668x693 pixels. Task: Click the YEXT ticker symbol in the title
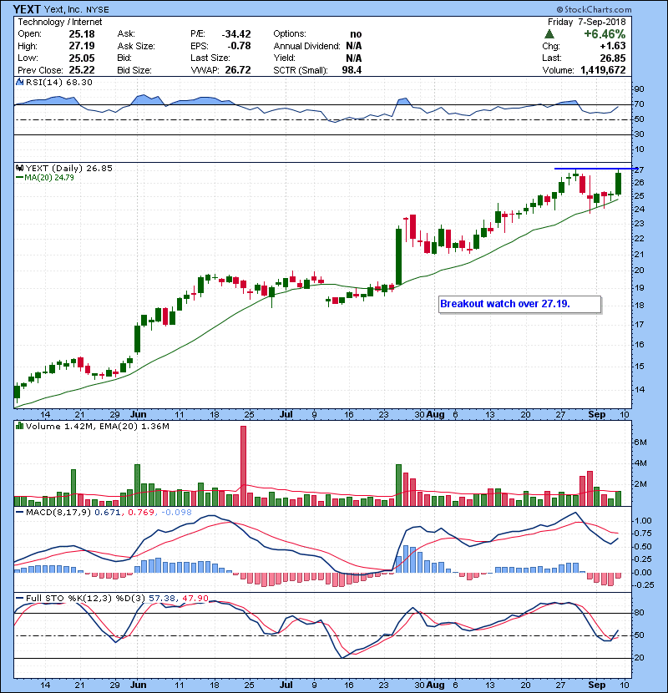[x=27, y=9]
